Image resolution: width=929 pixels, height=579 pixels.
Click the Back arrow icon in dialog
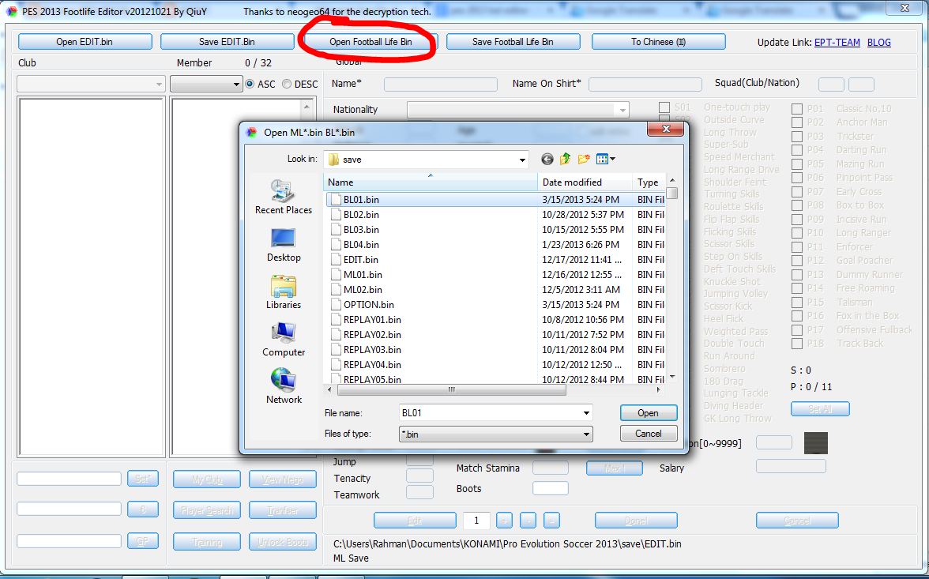[547, 159]
